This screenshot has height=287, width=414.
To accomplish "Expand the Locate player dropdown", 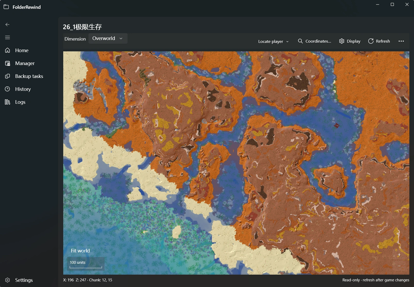I will [x=273, y=41].
